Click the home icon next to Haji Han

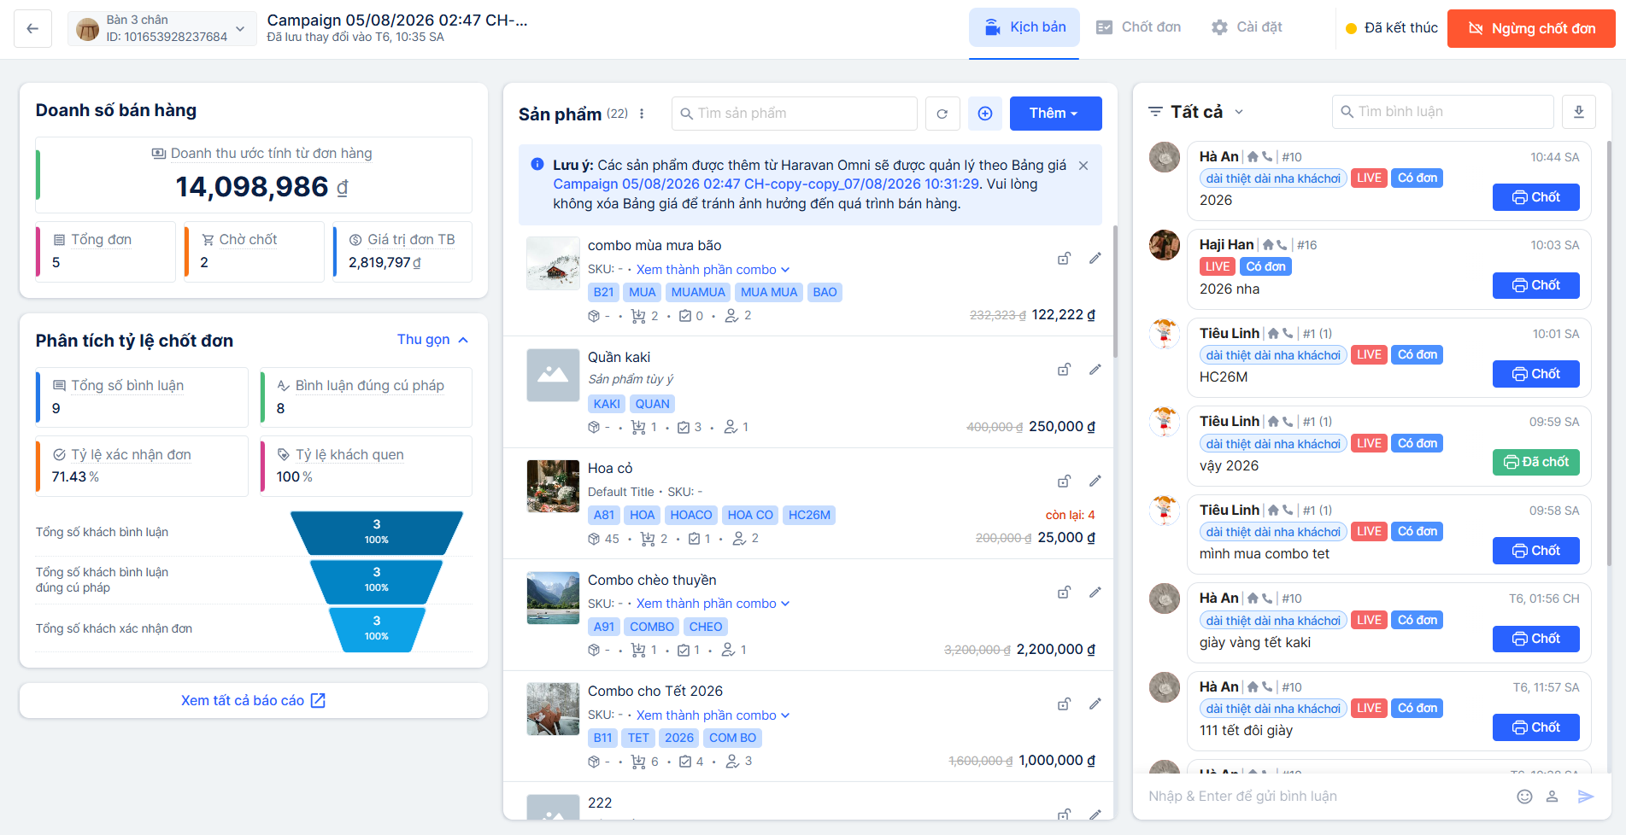pos(1269,245)
